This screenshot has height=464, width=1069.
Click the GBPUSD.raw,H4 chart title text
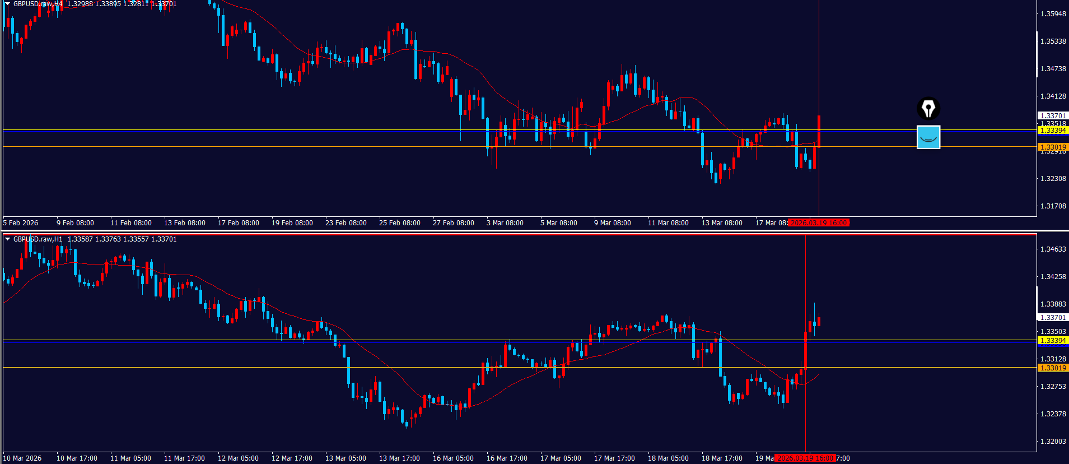click(38, 4)
